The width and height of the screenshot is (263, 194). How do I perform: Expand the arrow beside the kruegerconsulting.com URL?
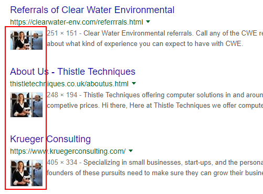point(131,151)
